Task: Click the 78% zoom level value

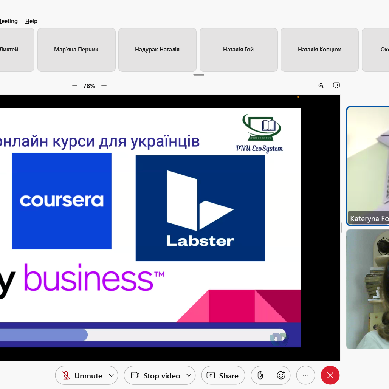Action: 89,86
